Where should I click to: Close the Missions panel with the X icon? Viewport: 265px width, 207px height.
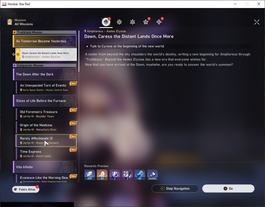click(x=257, y=22)
